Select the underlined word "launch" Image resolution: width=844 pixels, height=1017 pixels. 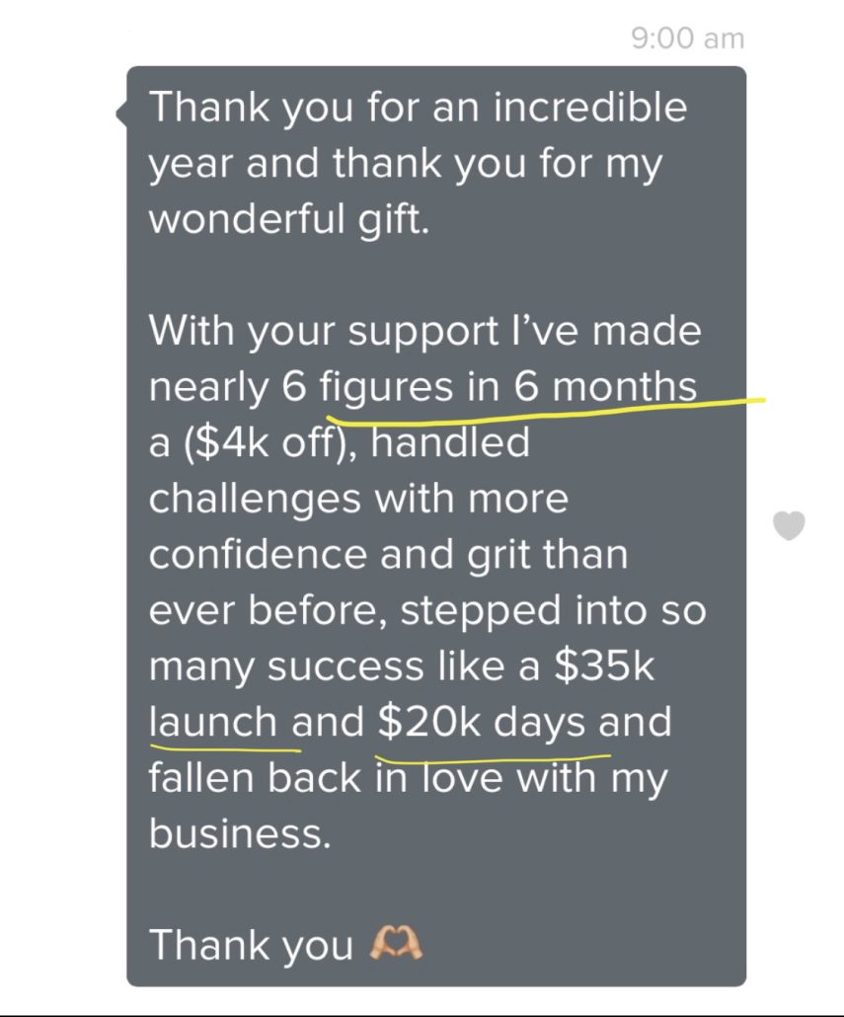coord(213,722)
